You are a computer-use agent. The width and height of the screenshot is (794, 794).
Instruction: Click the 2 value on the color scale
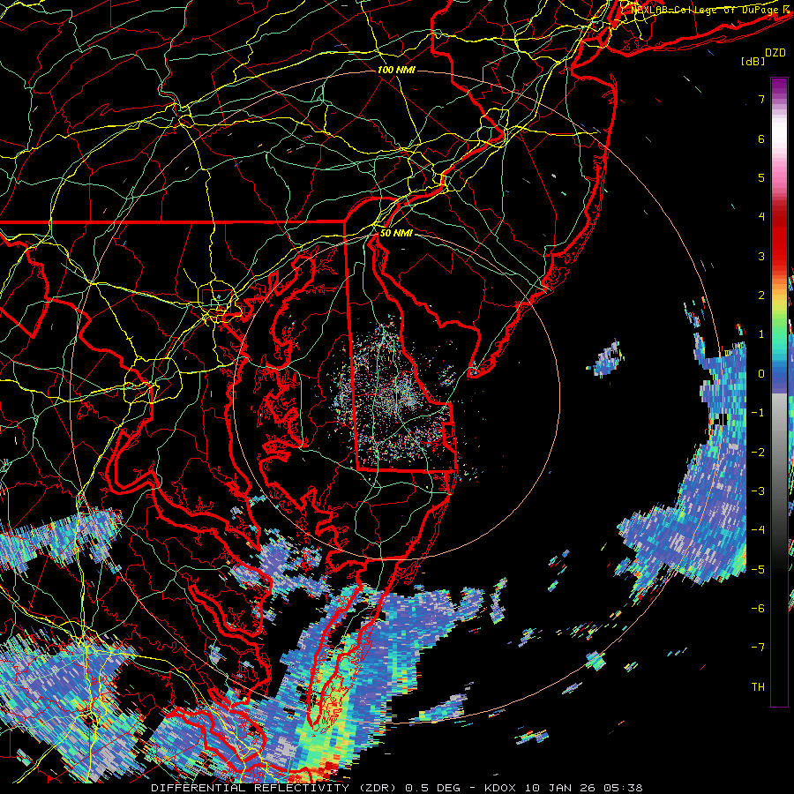(x=761, y=295)
